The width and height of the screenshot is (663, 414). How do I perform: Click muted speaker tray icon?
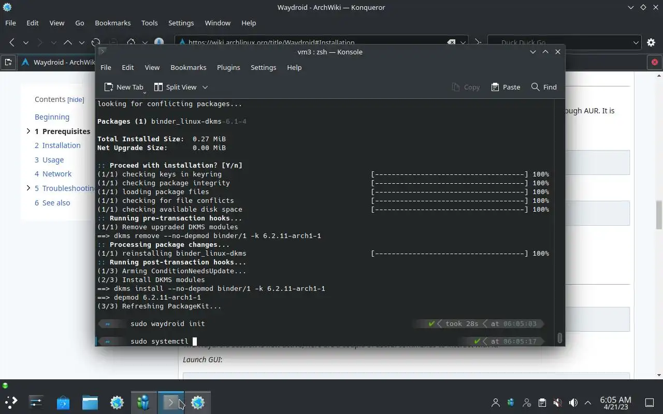(x=557, y=403)
